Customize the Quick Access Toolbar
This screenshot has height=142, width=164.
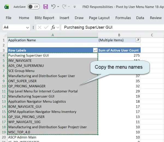click(x=75, y=7)
